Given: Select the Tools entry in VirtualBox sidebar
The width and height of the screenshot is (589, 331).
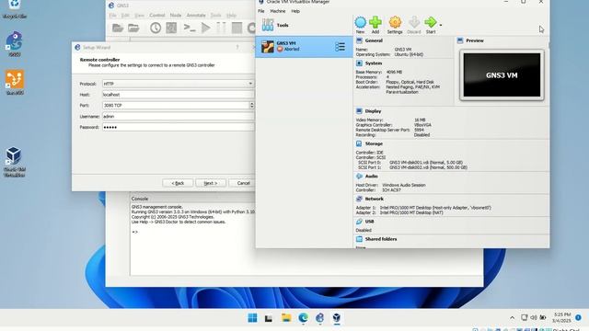Looking at the screenshot, I should pos(304,25).
